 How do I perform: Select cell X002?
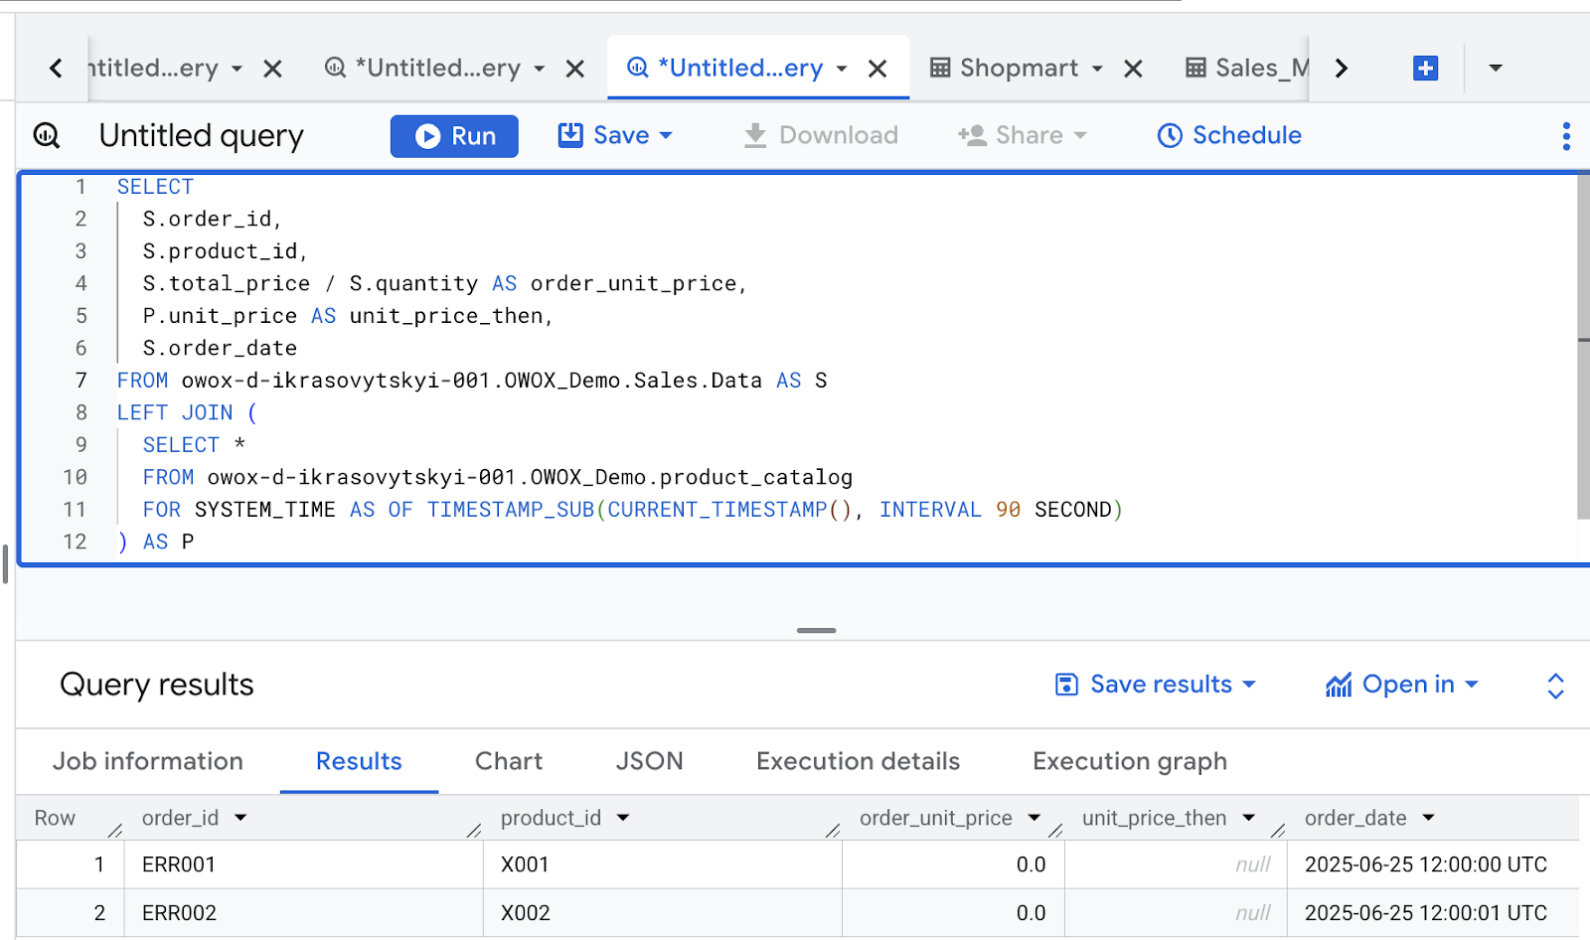click(662, 913)
